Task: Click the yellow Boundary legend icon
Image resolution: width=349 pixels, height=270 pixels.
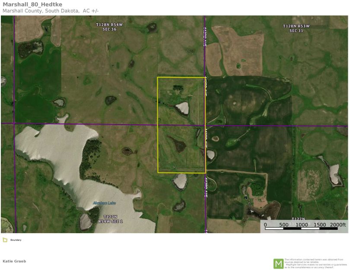Action: (x=5, y=240)
